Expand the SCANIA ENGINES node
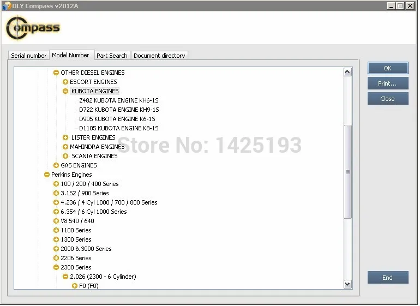The height and width of the screenshot is (306, 420). click(x=65, y=156)
